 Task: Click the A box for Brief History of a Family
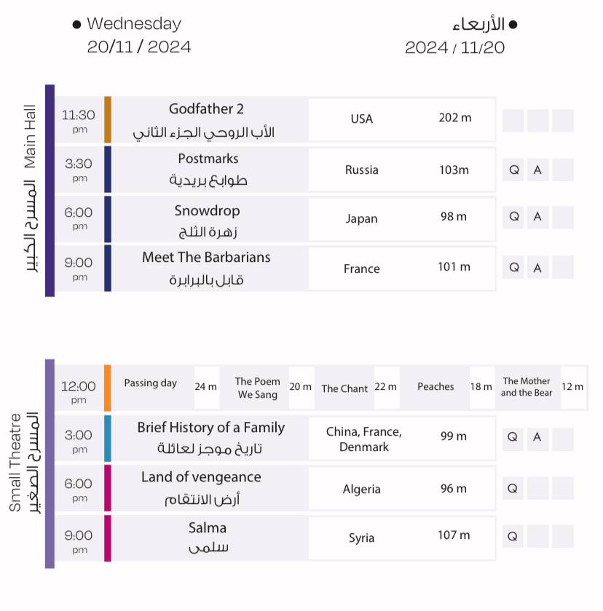537,437
